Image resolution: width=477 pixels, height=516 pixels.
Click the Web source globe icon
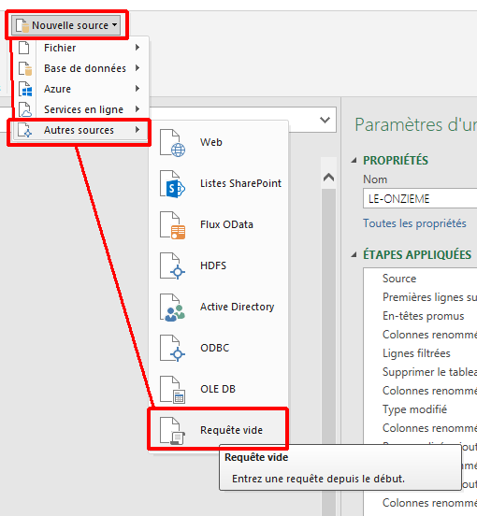pos(172,143)
